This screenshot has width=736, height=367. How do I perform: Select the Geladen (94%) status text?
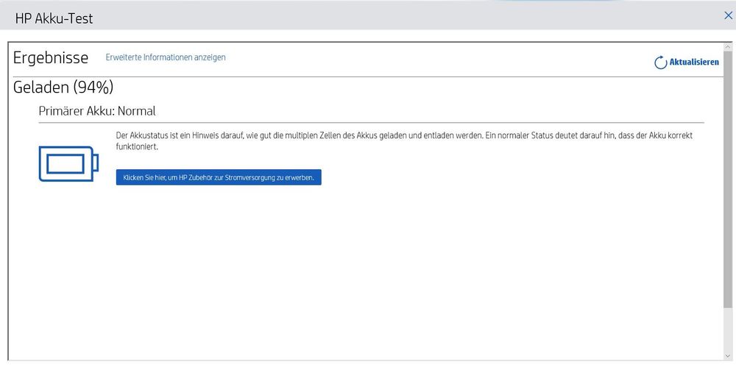63,88
